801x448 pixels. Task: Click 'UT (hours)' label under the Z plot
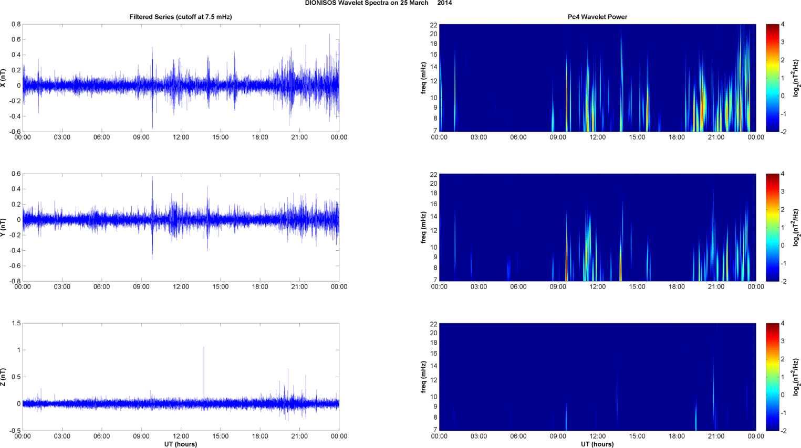tap(181, 444)
